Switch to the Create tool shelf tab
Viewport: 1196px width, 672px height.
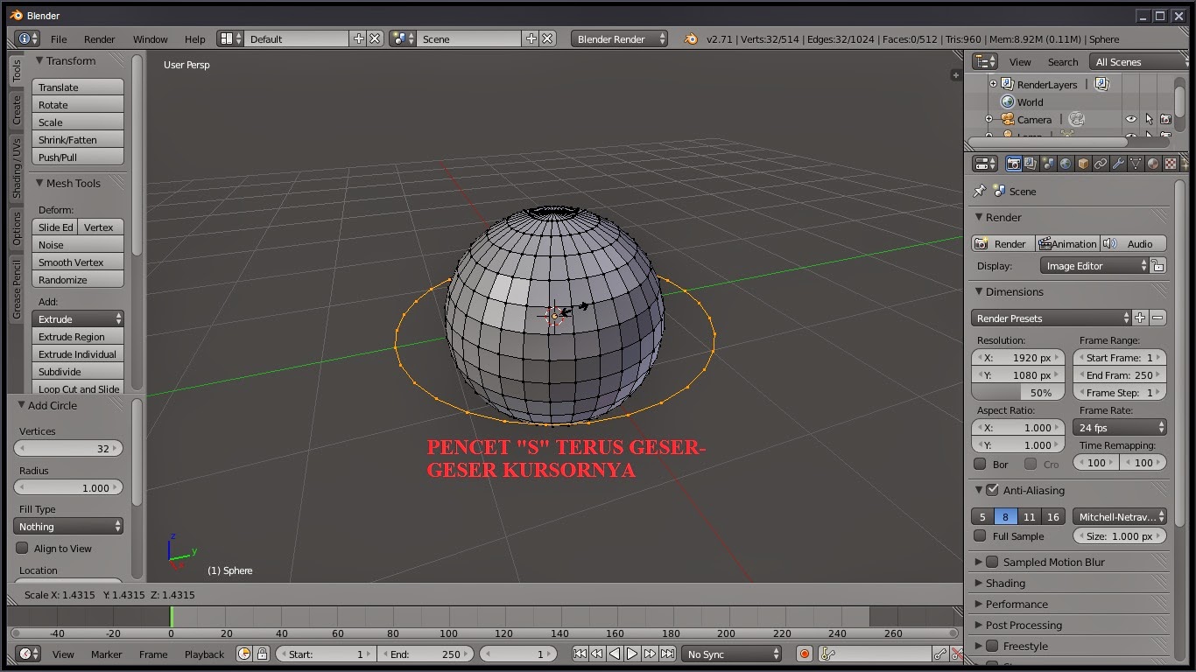pyautogui.click(x=16, y=109)
